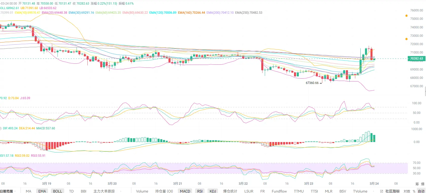426x193 pixels.
Task: Click the RSI2:59.02 legend value
Action: pos(22,156)
